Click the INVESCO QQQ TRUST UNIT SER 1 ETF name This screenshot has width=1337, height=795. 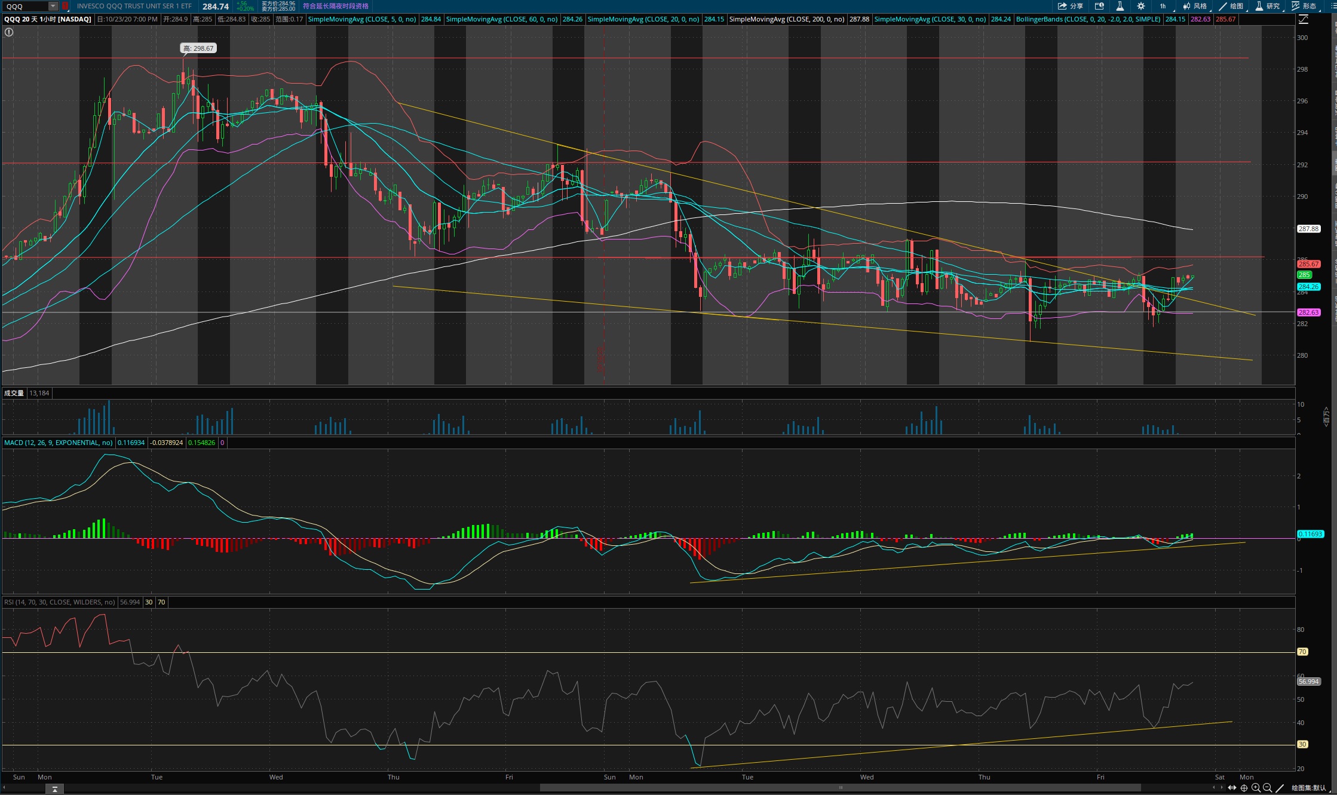tap(134, 6)
